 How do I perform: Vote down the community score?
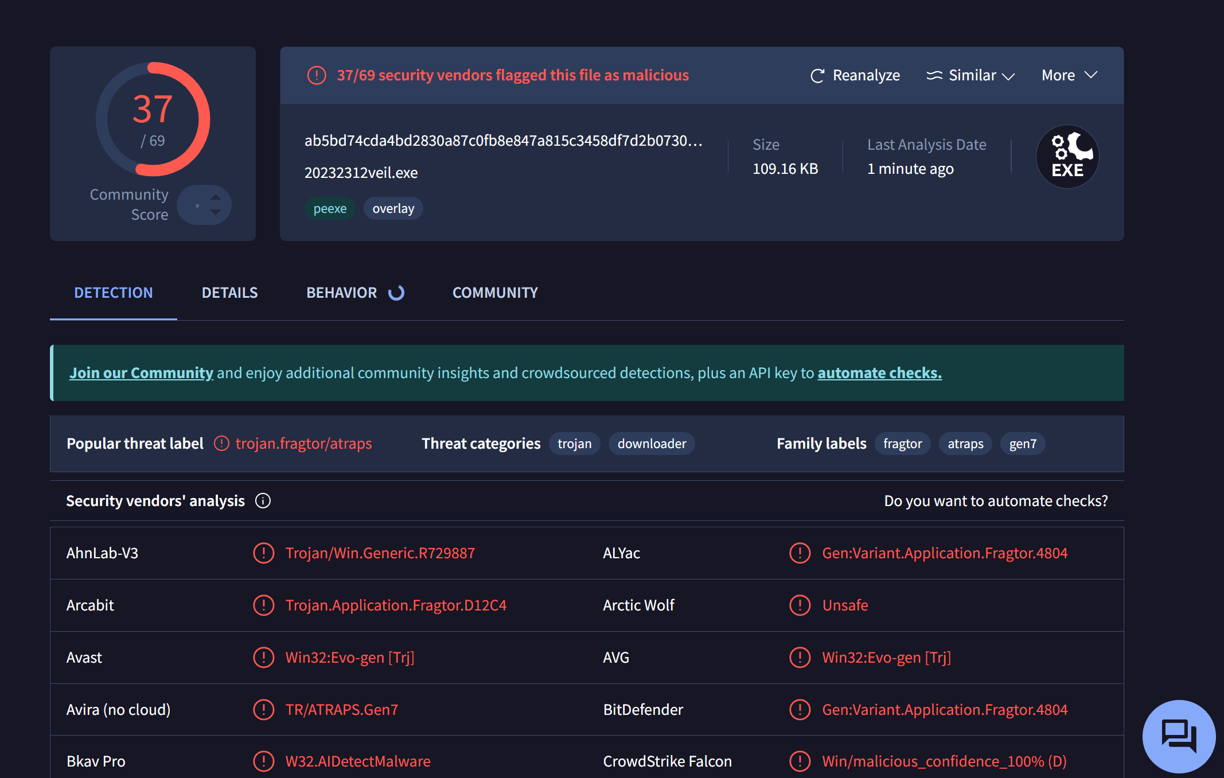coord(216,212)
